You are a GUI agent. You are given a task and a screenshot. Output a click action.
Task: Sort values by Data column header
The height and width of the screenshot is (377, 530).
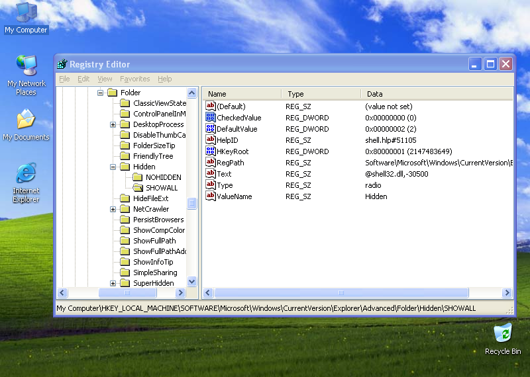[x=437, y=94]
